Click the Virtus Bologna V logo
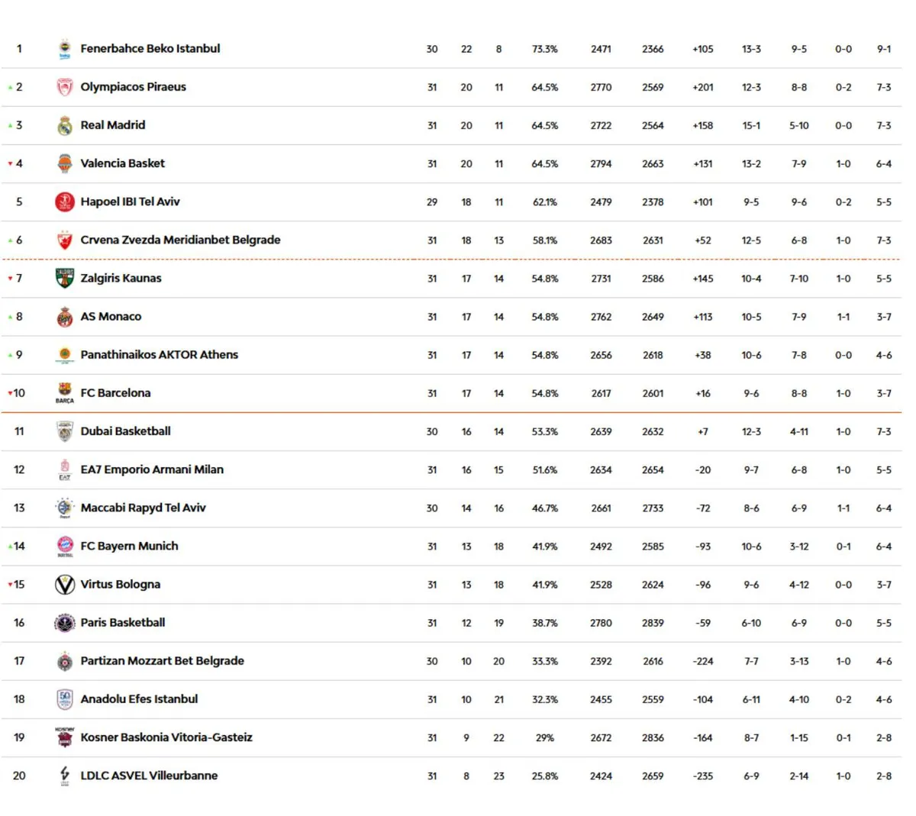Screen dimensions: 916x816 (x=65, y=585)
